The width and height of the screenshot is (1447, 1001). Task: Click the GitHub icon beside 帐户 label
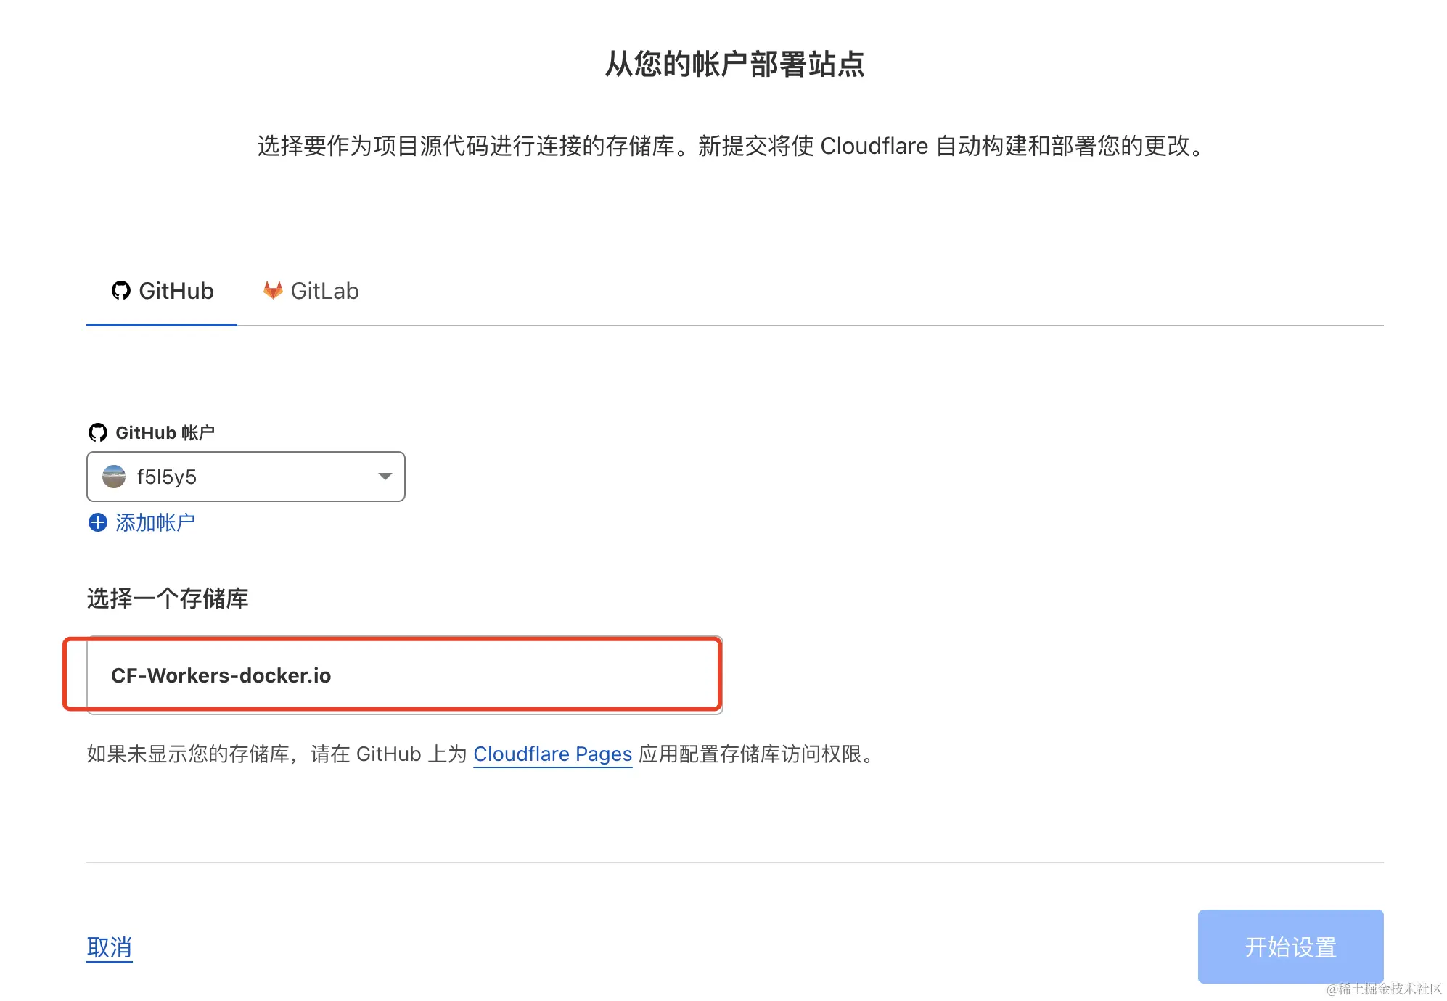[97, 433]
